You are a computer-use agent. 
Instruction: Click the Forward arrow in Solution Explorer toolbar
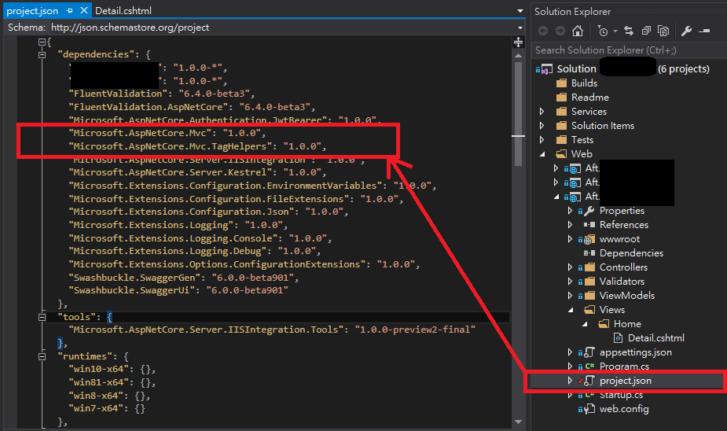pos(560,31)
